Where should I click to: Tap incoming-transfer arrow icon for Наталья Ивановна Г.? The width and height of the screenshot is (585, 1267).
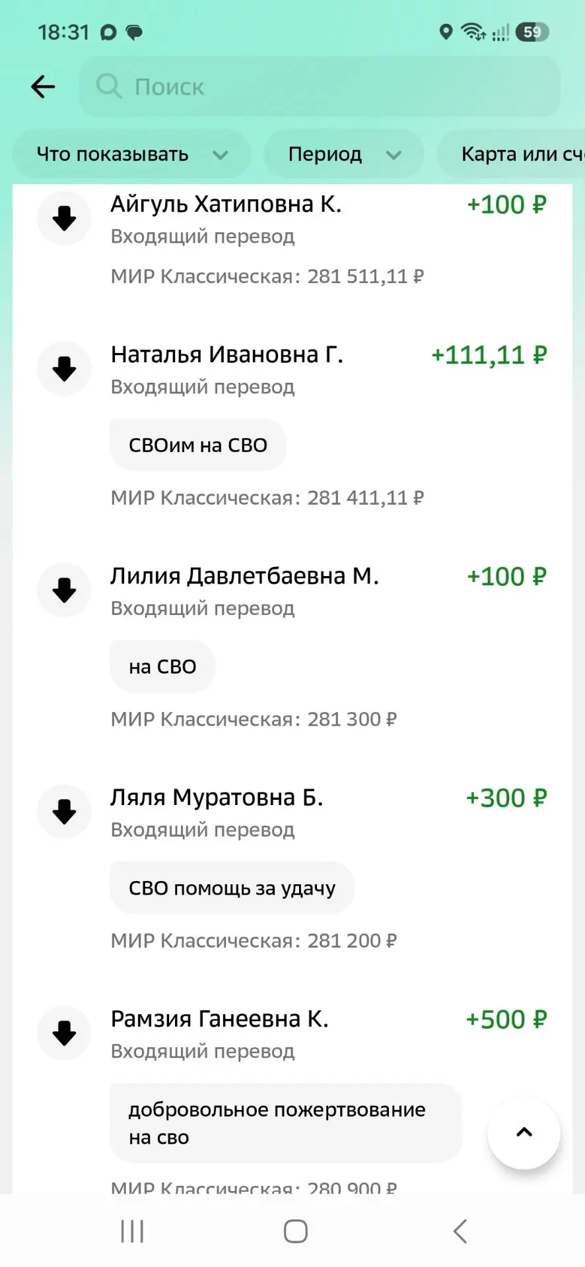pyautogui.click(x=64, y=369)
